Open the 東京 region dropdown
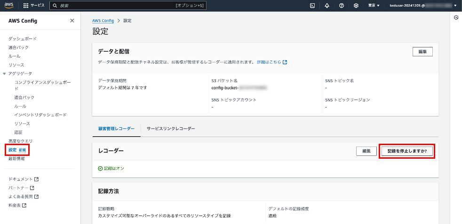This screenshot has height=224, width=462. click(374, 6)
